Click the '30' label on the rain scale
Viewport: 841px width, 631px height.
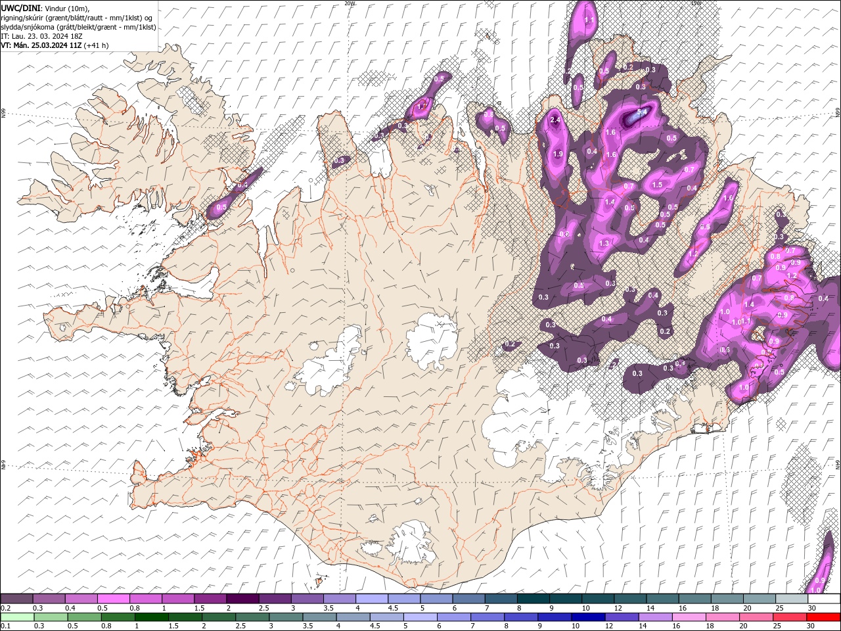tap(812, 626)
